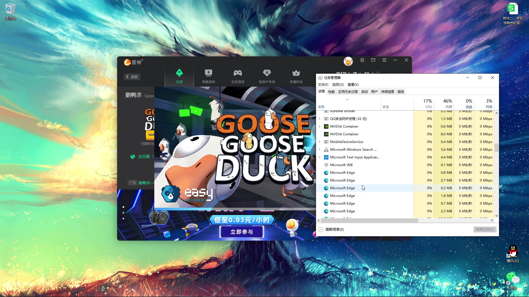
Task: Expand the first NVIDIA Container row
Action: pos(320,127)
